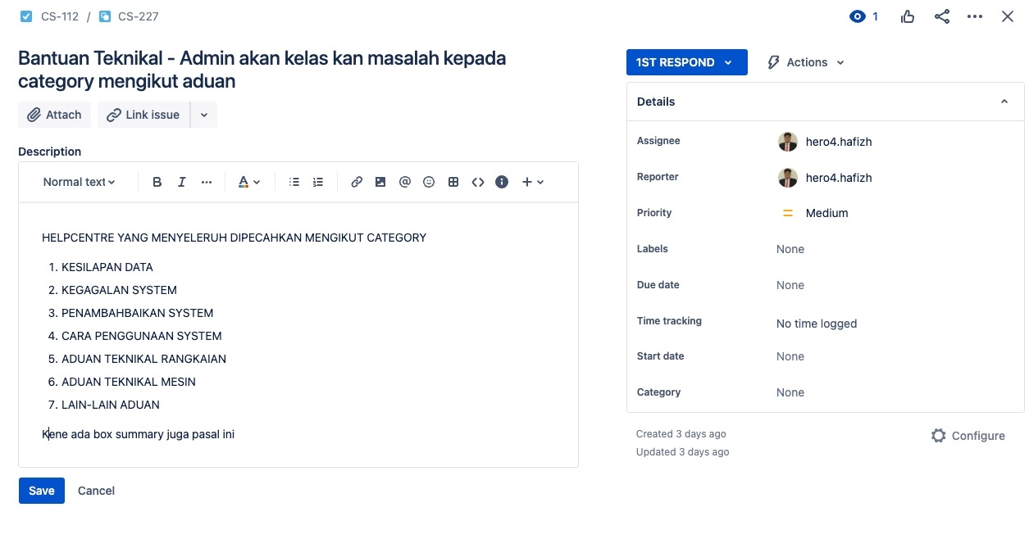
Task: Open the CS-112 parent issue link
Action: point(59,16)
